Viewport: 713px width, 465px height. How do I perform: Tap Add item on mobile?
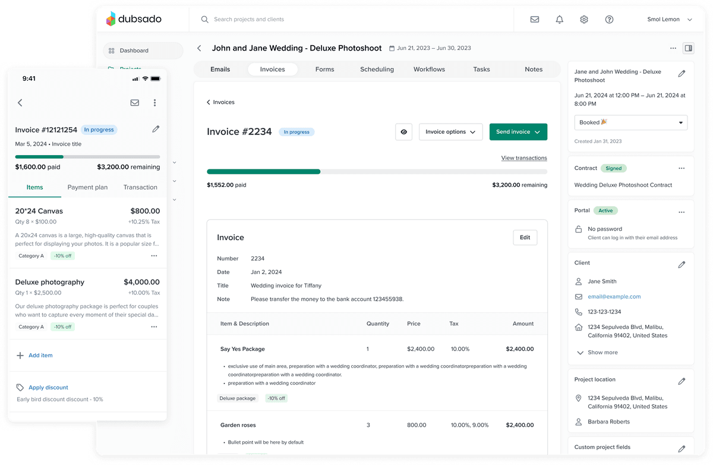[34, 356]
